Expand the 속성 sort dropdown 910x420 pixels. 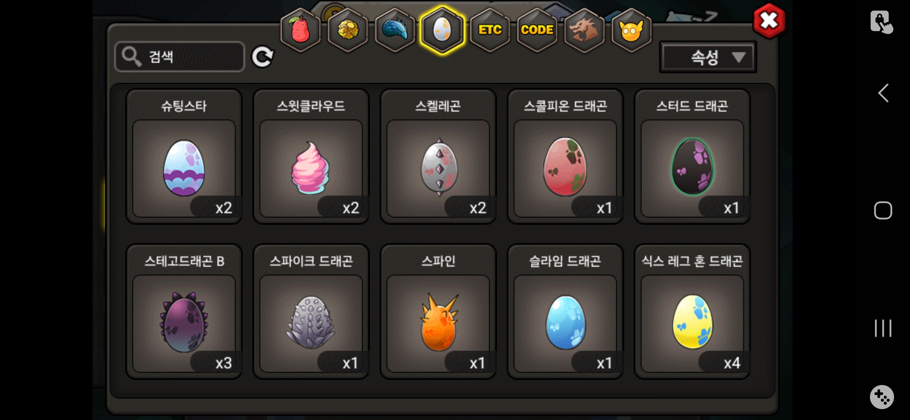click(708, 58)
